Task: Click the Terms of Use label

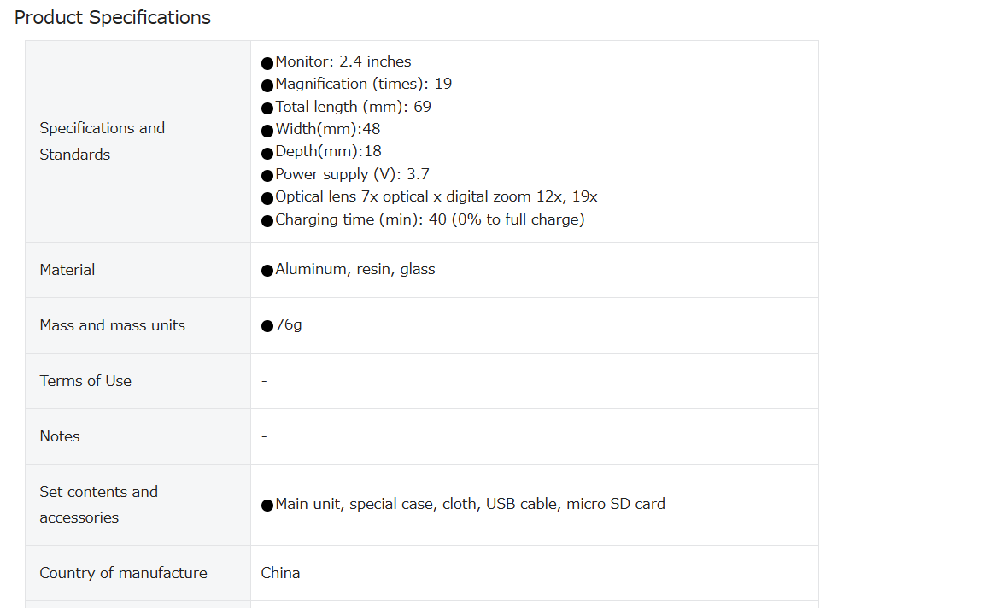Action: point(85,381)
